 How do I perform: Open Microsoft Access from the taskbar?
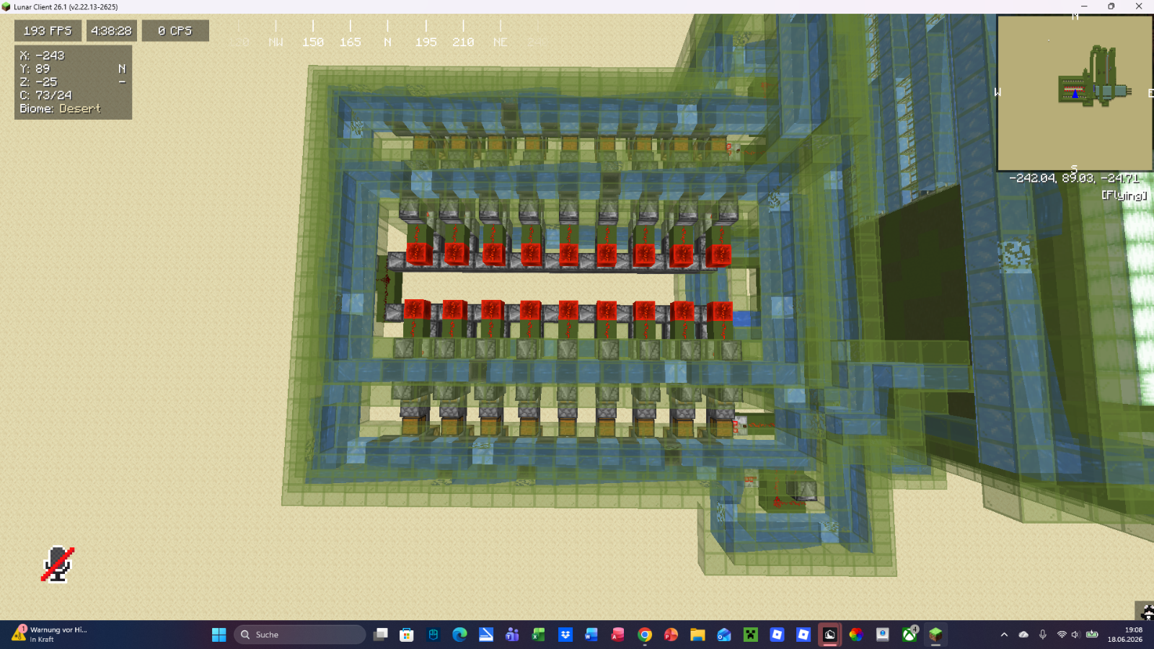618,635
